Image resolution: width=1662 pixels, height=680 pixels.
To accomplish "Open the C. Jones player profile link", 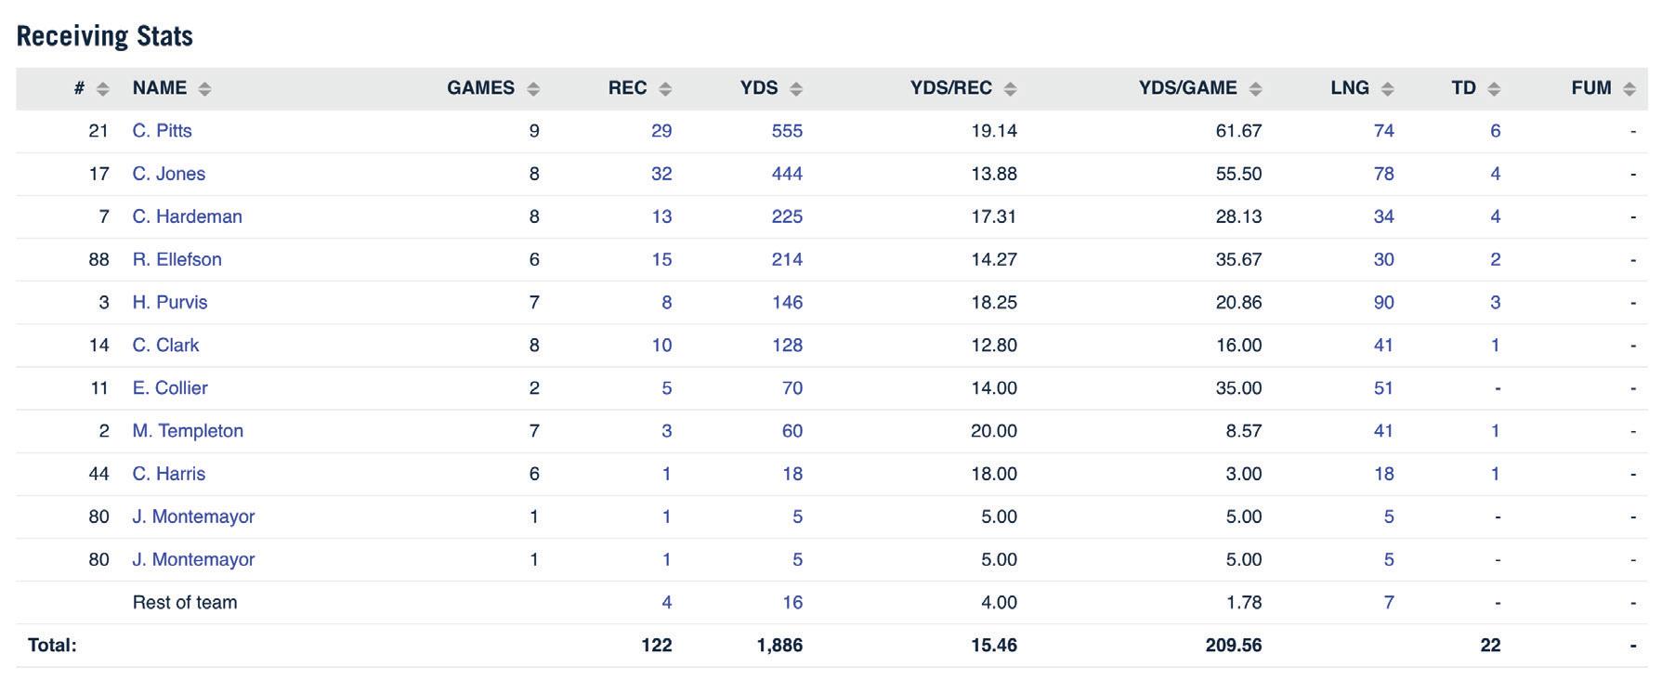I will click(168, 174).
